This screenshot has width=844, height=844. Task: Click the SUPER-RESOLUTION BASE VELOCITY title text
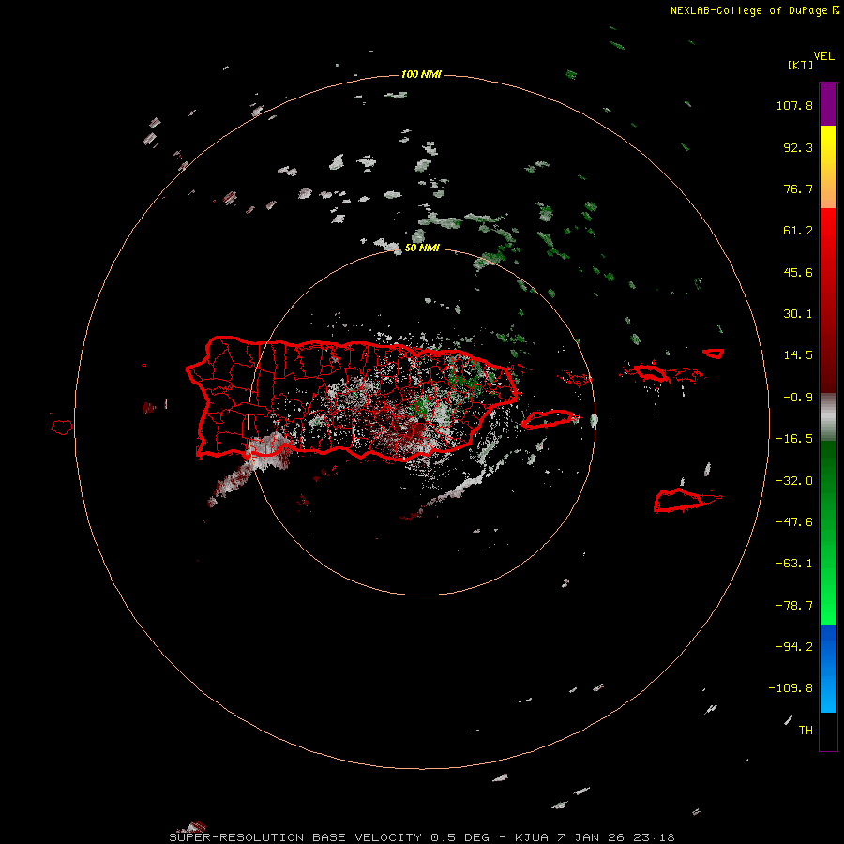(x=295, y=837)
